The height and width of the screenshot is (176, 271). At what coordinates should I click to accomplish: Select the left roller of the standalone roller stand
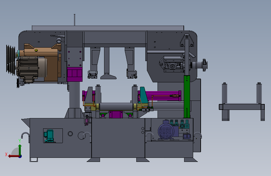click(224, 93)
